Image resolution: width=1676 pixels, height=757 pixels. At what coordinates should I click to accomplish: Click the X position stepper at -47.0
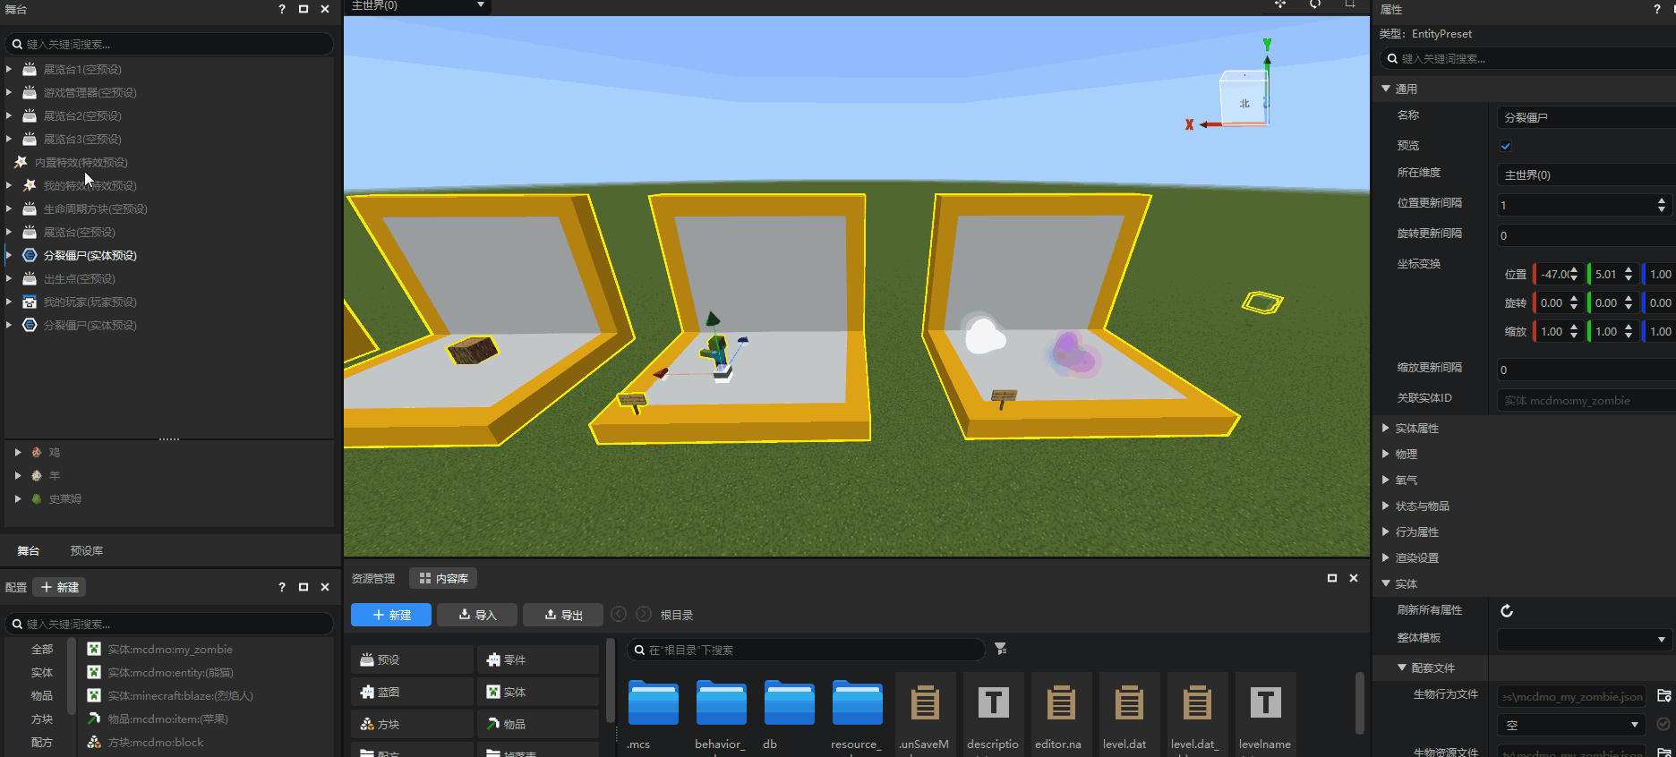[x=1574, y=274]
